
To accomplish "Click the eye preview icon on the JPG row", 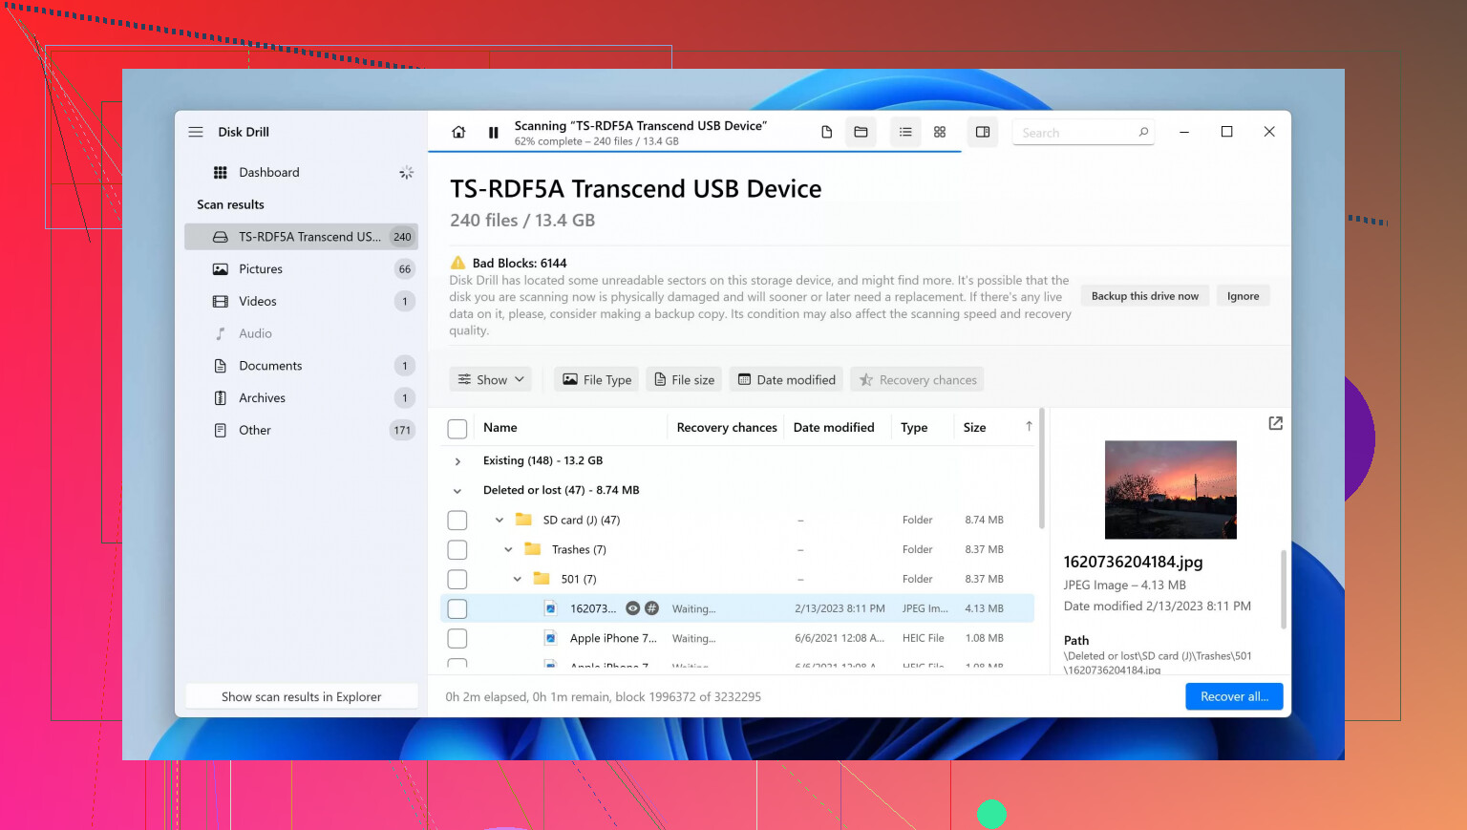I will click(x=632, y=608).
